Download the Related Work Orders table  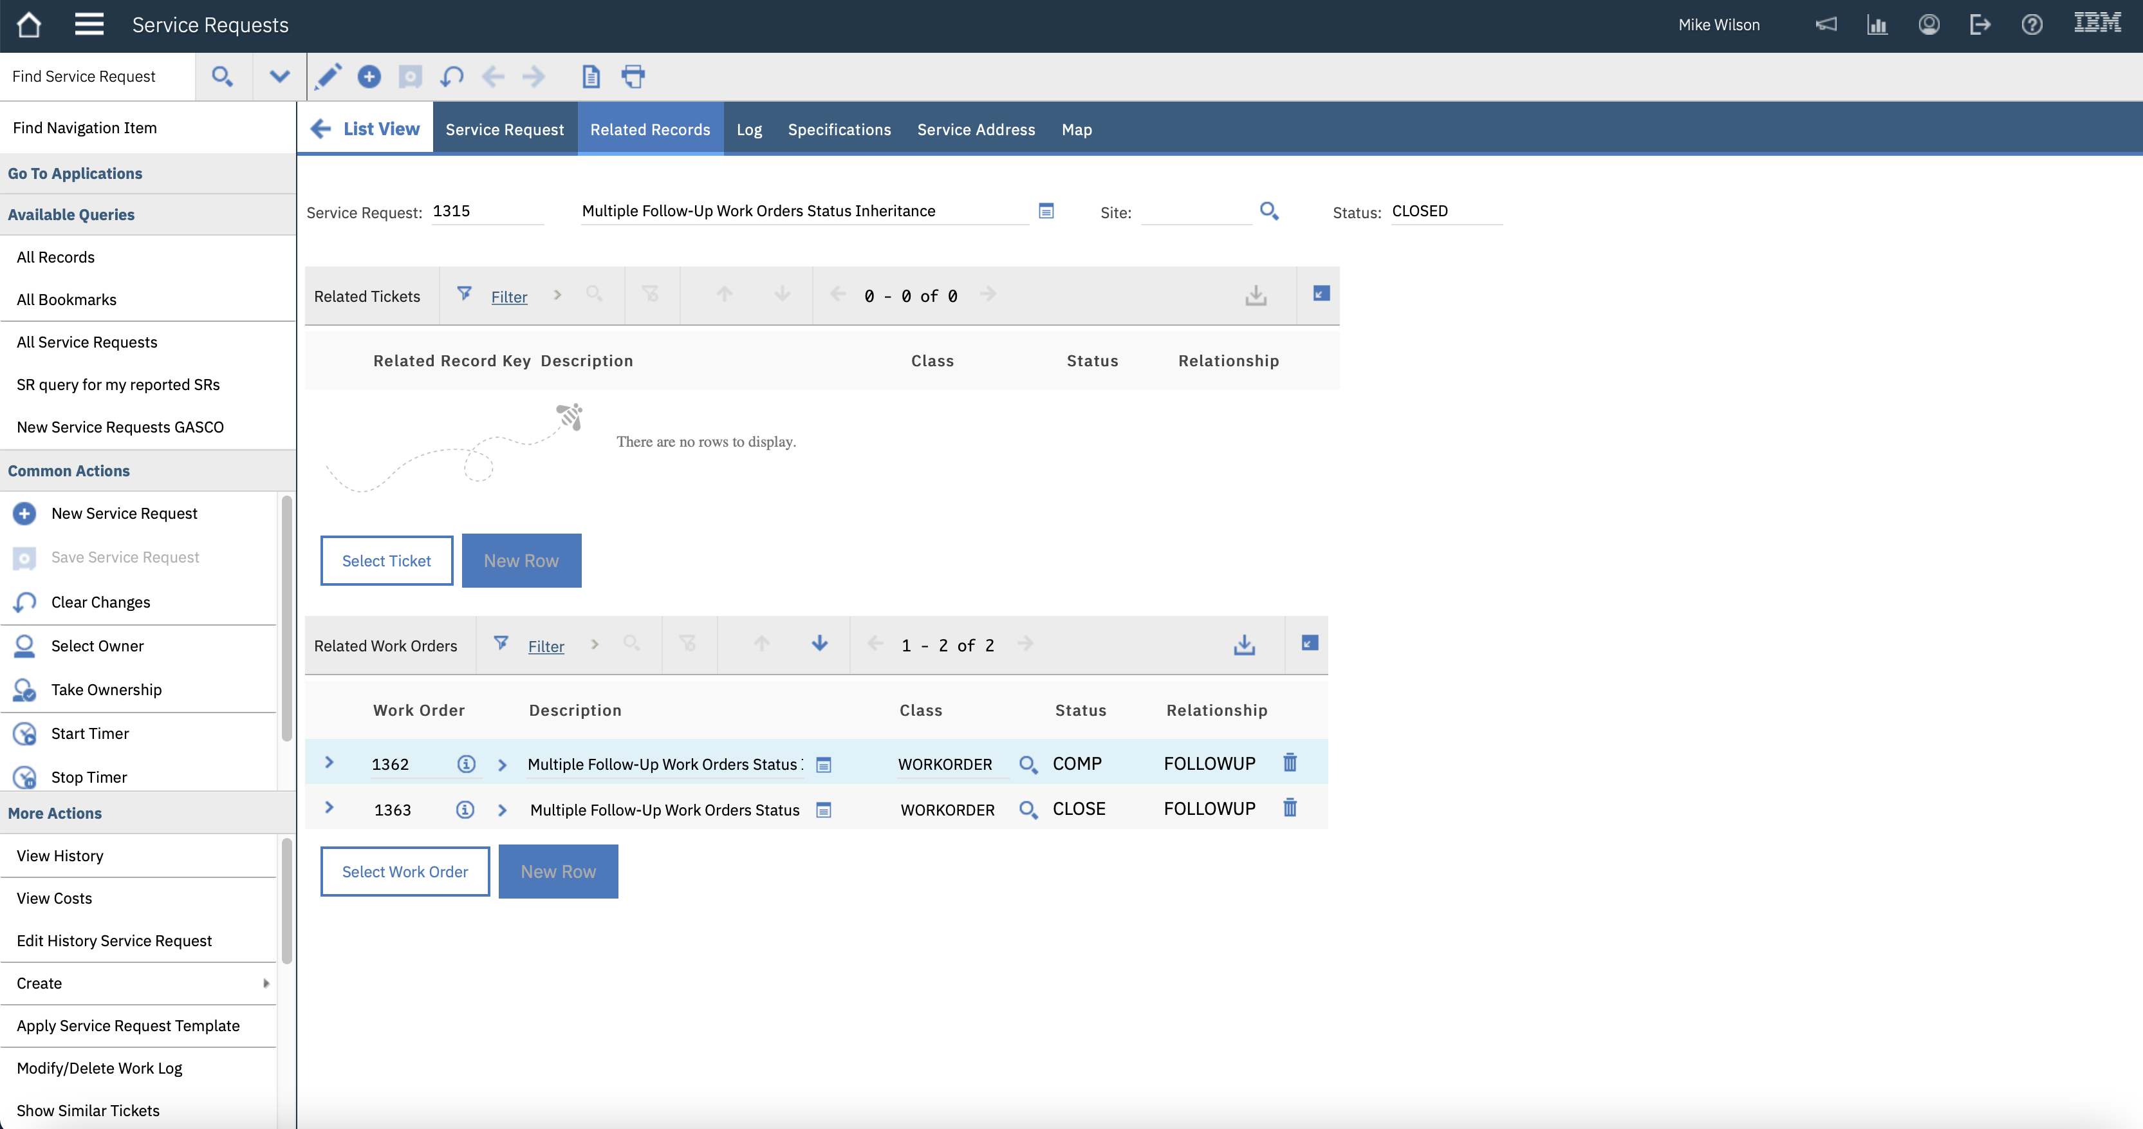(1244, 645)
